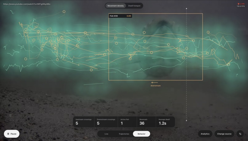This screenshot has height=141, width=248.
Task: Click the Change source button
Action: [224, 134]
